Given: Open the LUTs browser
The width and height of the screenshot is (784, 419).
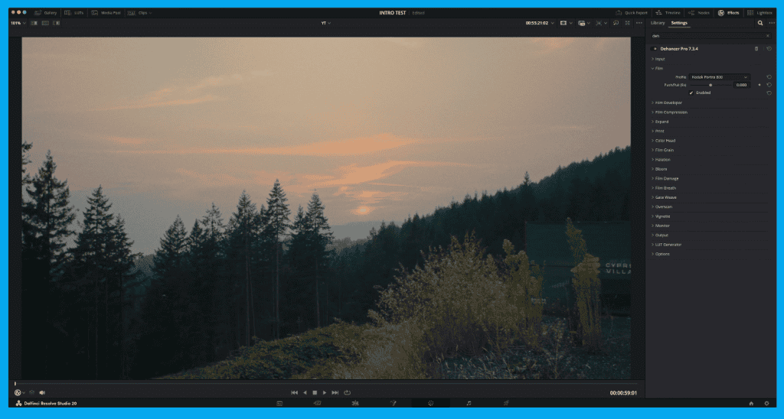Looking at the screenshot, I should pos(74,13).
